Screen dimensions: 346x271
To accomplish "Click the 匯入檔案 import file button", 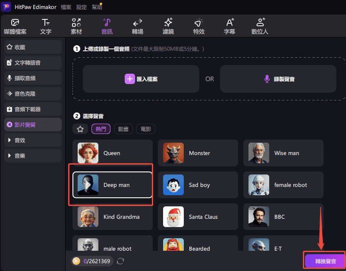I will click(141, 79).
